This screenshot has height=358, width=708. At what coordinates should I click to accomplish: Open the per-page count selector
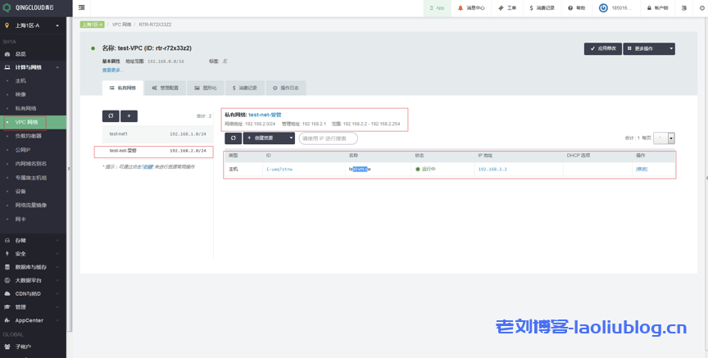[x=665, y=138]
